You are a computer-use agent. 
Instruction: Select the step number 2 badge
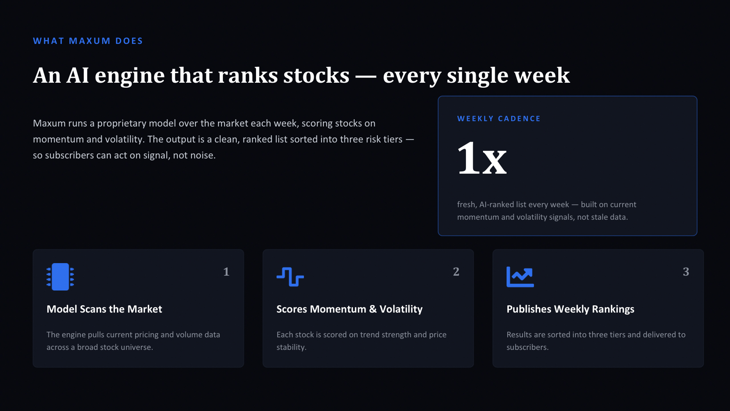coord(456,272)
